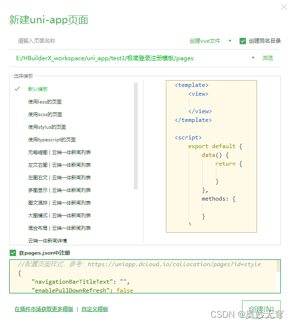Click "export default {" in the preview
Screen dimensions: 291x324
[215, 146]
